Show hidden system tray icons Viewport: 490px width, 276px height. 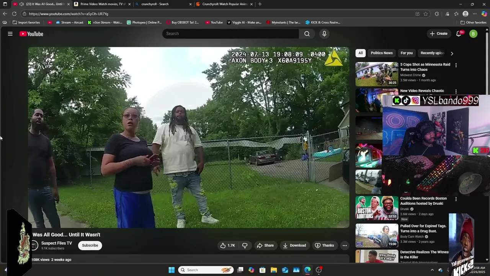(432, 270)
